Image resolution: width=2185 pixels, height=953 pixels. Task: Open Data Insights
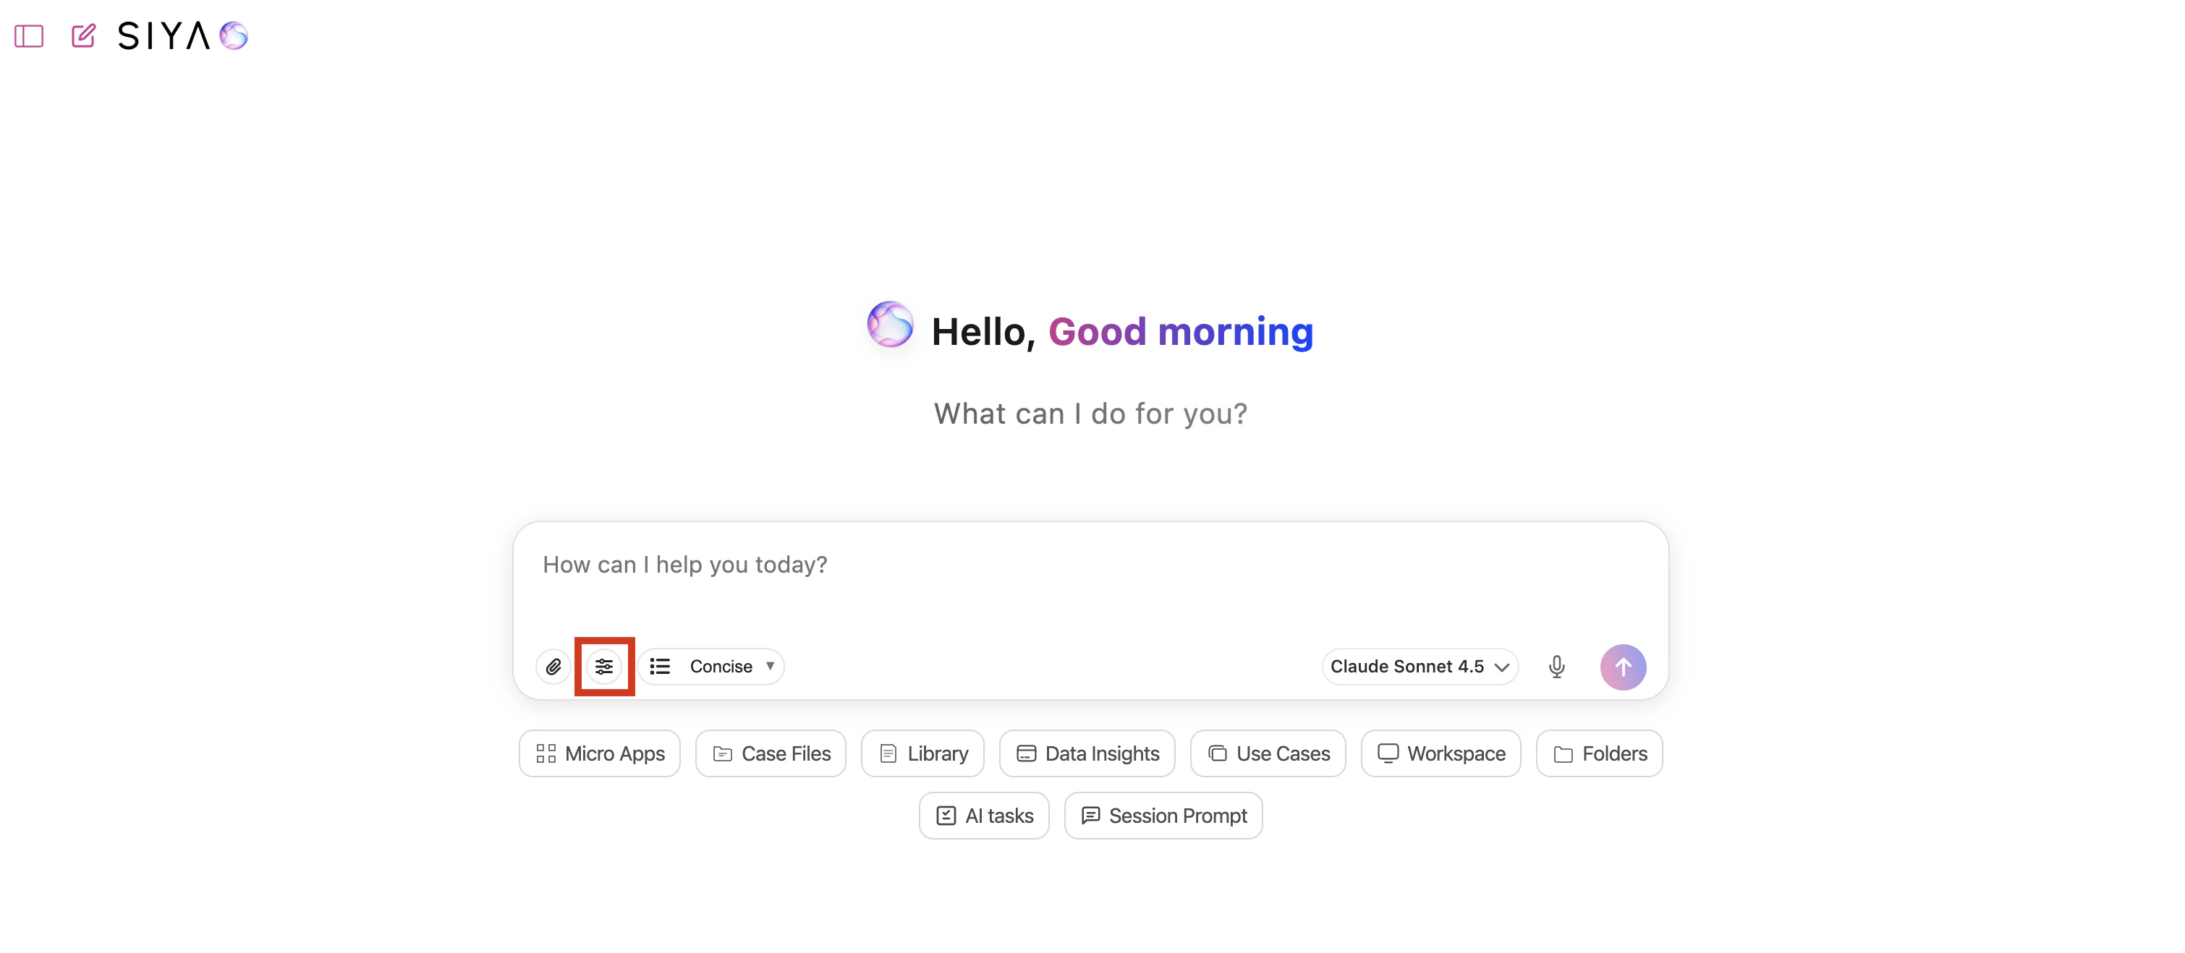[x=1087, y=753]
